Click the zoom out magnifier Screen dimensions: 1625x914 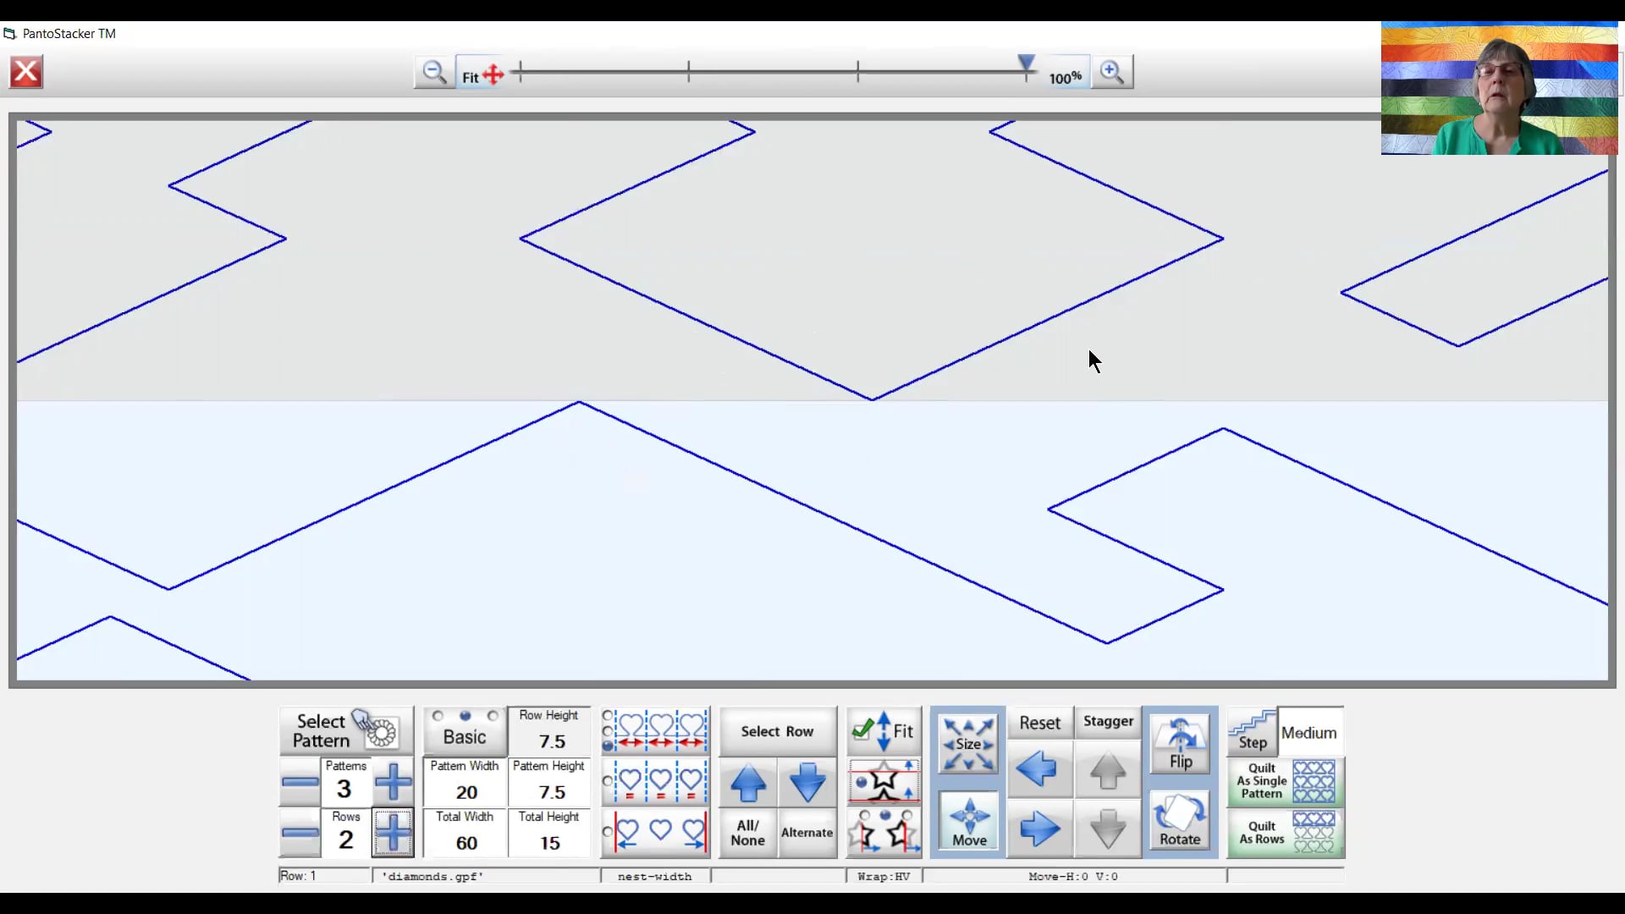click(434, 73)
